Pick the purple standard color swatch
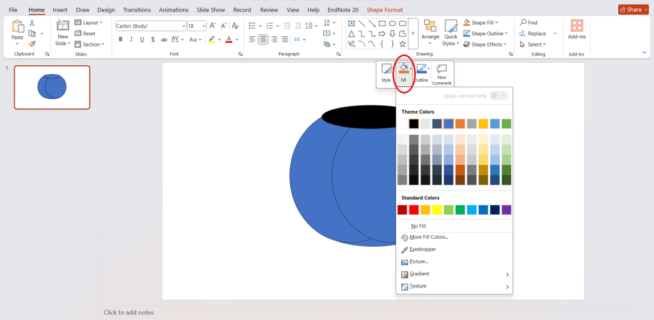The height and width of the screenshot is (320, 654). (506, 210)
